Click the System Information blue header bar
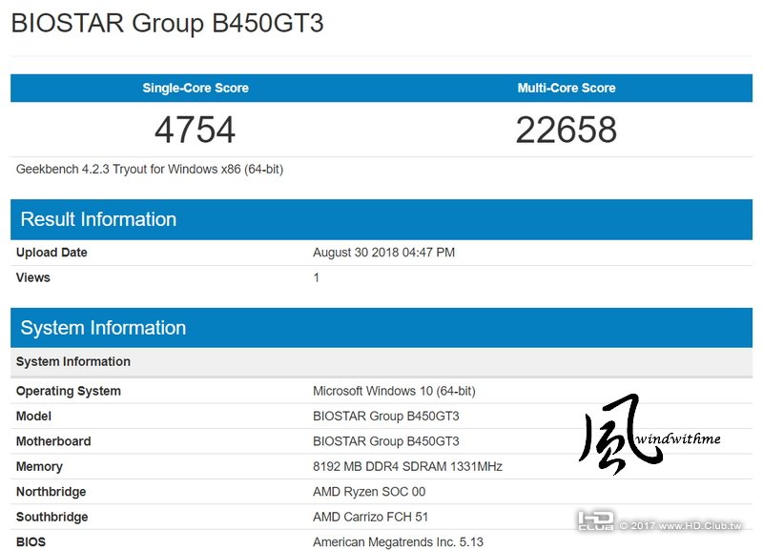Image resolution: width=763 pixels, height=550 pixels. (103, 328)
